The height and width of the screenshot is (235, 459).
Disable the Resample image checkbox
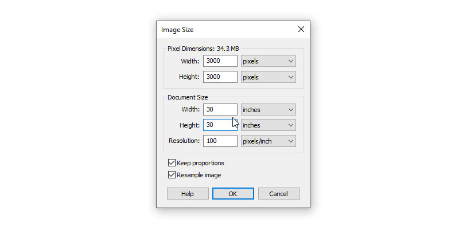(x=172, y=174)
